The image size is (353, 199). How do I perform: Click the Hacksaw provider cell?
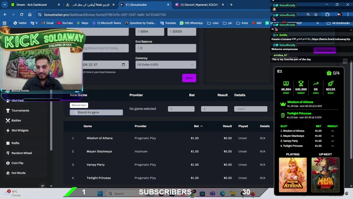[141, 151]
